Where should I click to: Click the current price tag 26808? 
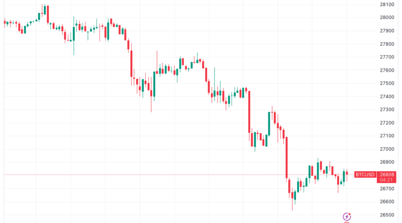(x=388, y=174)
